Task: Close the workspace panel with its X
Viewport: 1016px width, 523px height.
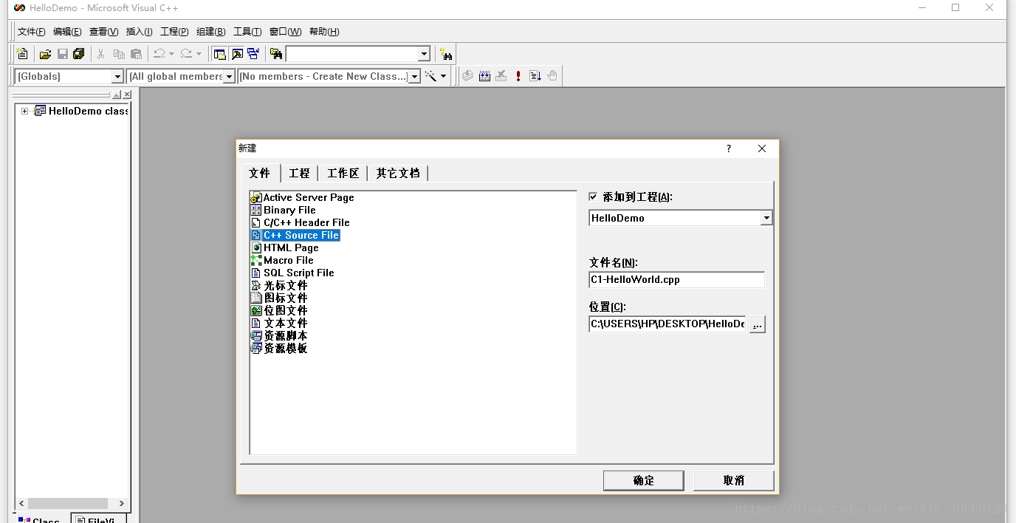Action: pyautogui.click(x=127, y=95)
